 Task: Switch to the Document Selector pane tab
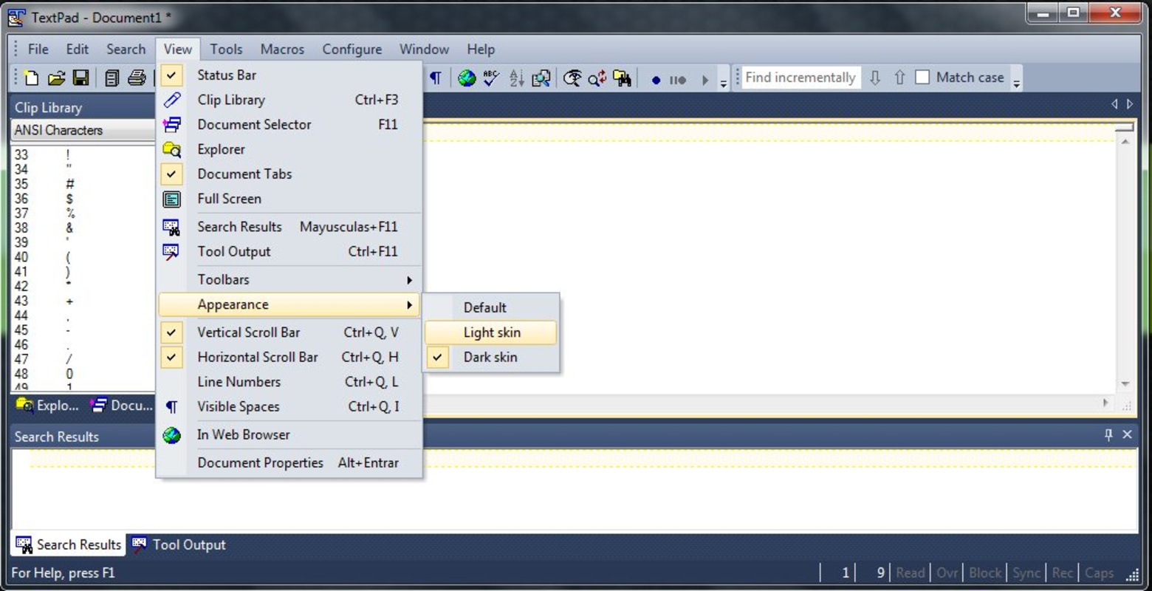point(121,406)
